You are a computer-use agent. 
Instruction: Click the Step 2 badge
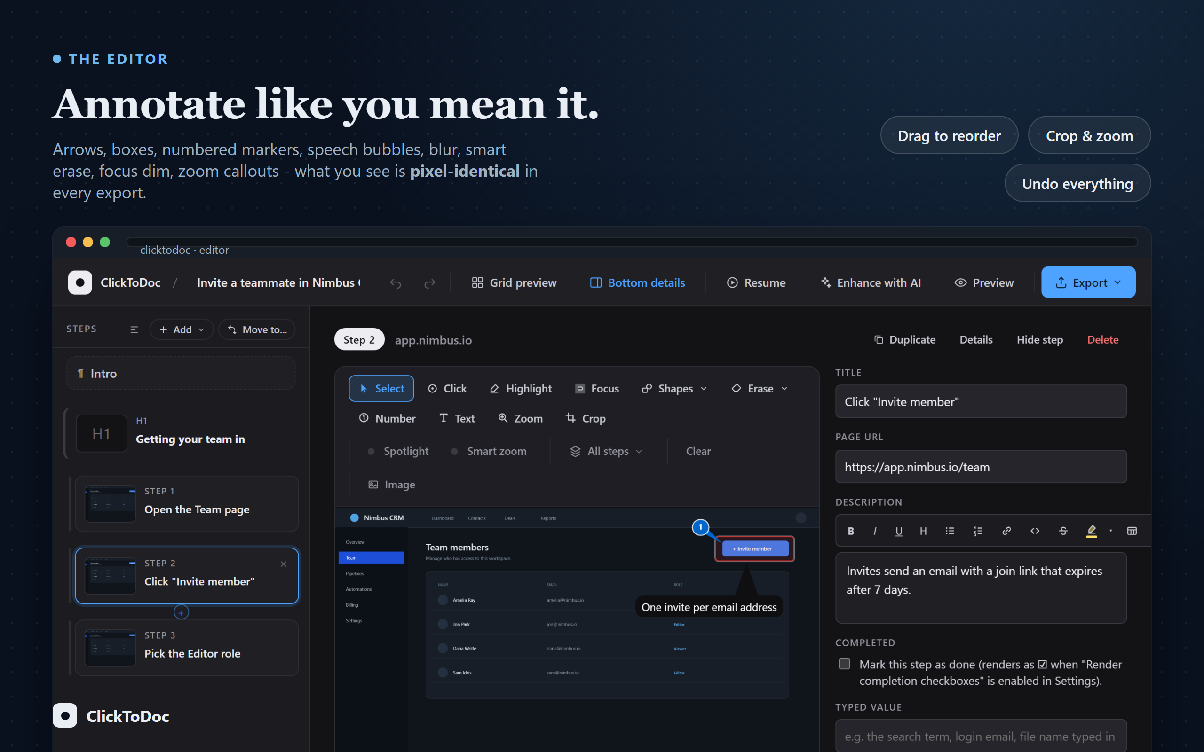[x=359, y=340]
